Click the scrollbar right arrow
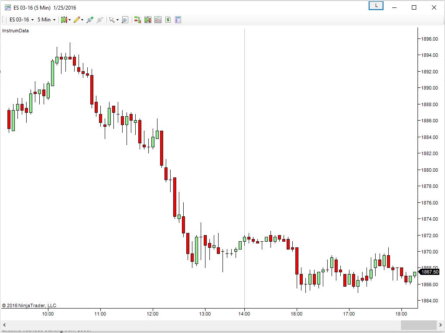Viewport: 445px width, 333px height. [x=441, y=324]
